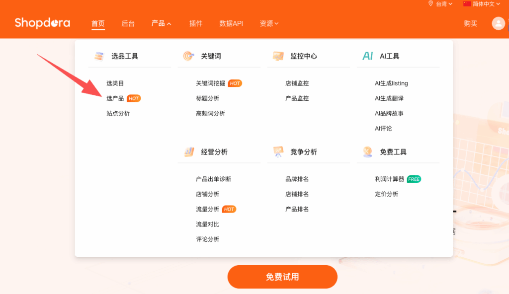The width and height of the screenshot is (509, 294).
Task: Select 选产品 from the product menu
Action: pyautogui.click(x=115, y=98)
